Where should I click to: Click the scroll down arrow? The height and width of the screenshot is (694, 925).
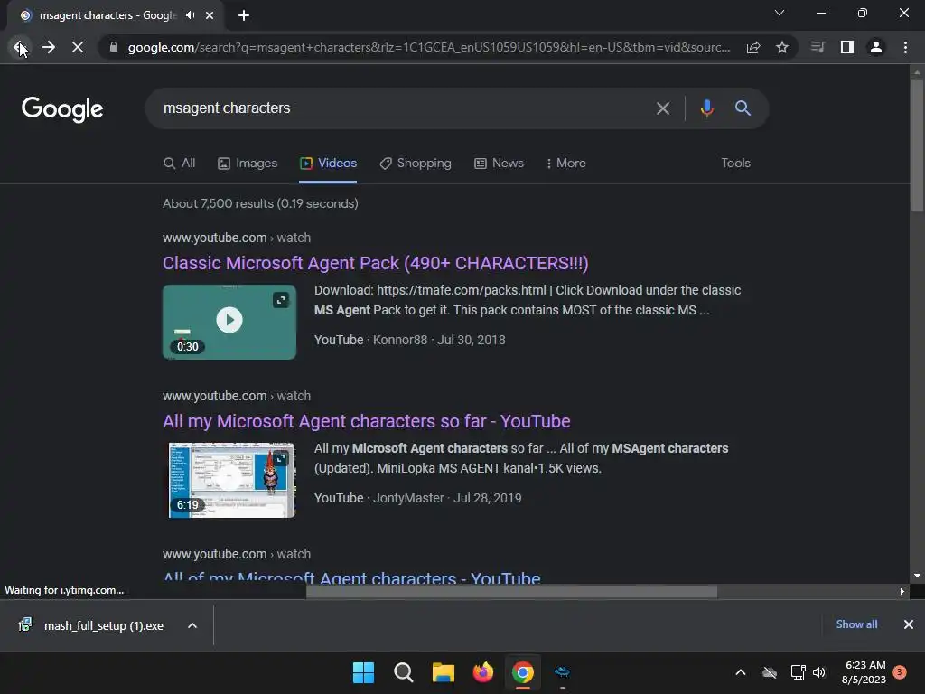click(x=917, y=576)
